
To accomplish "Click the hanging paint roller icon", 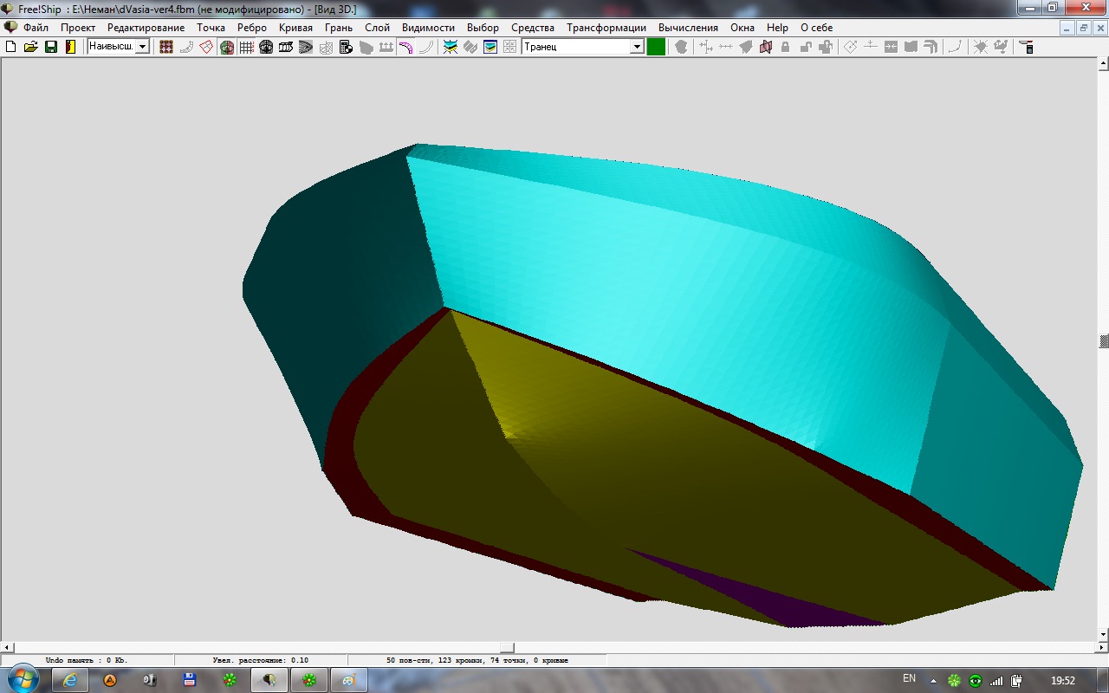I will [1027, 47].
